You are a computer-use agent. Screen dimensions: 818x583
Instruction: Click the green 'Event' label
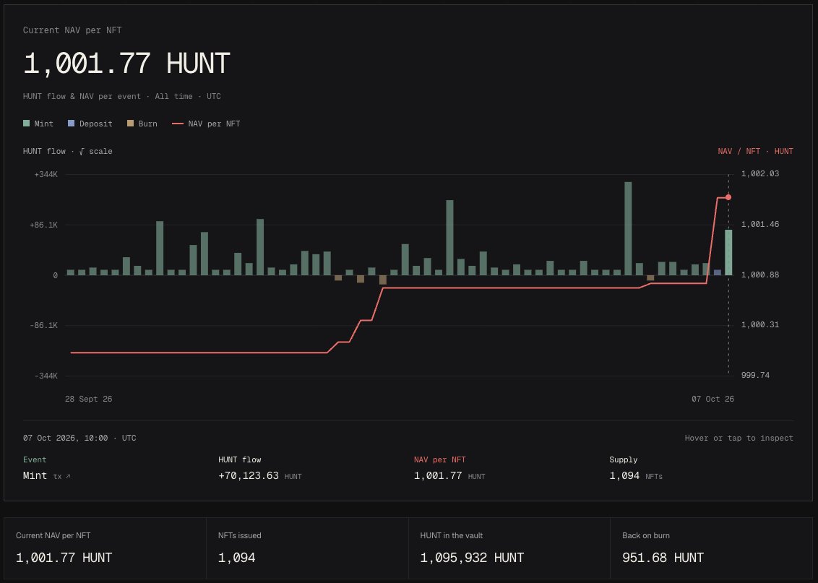(35, 459)
